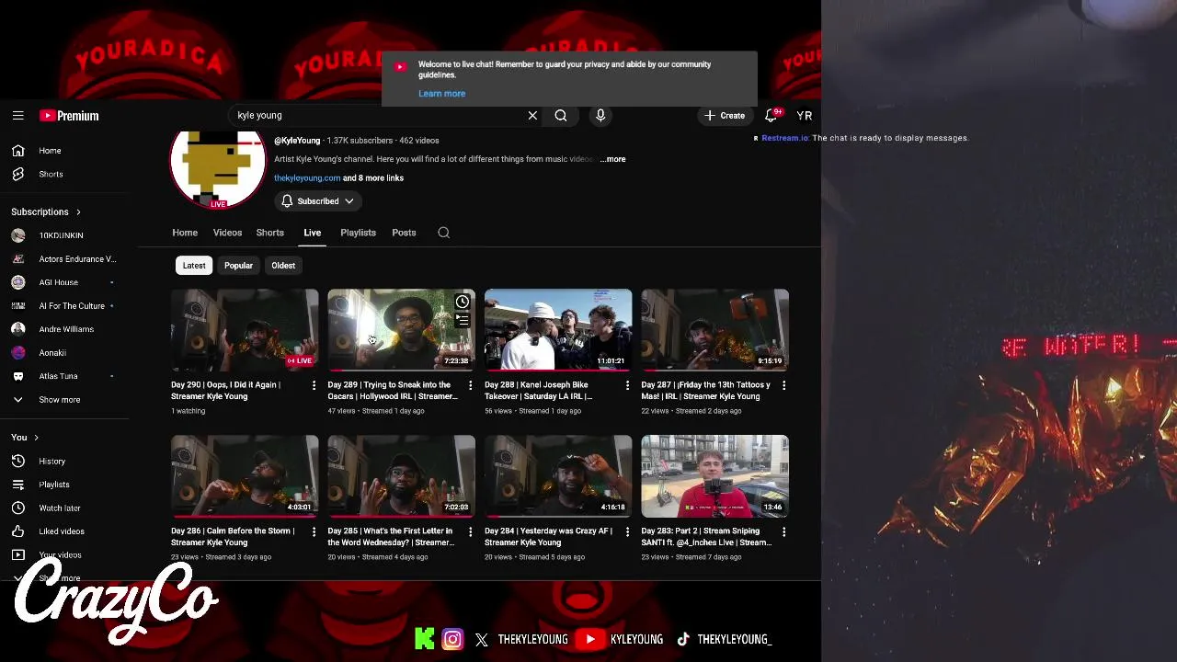Open more options for Day 290 video
The height and width of the screenshot is (662, 1177).
click(314, 385)
